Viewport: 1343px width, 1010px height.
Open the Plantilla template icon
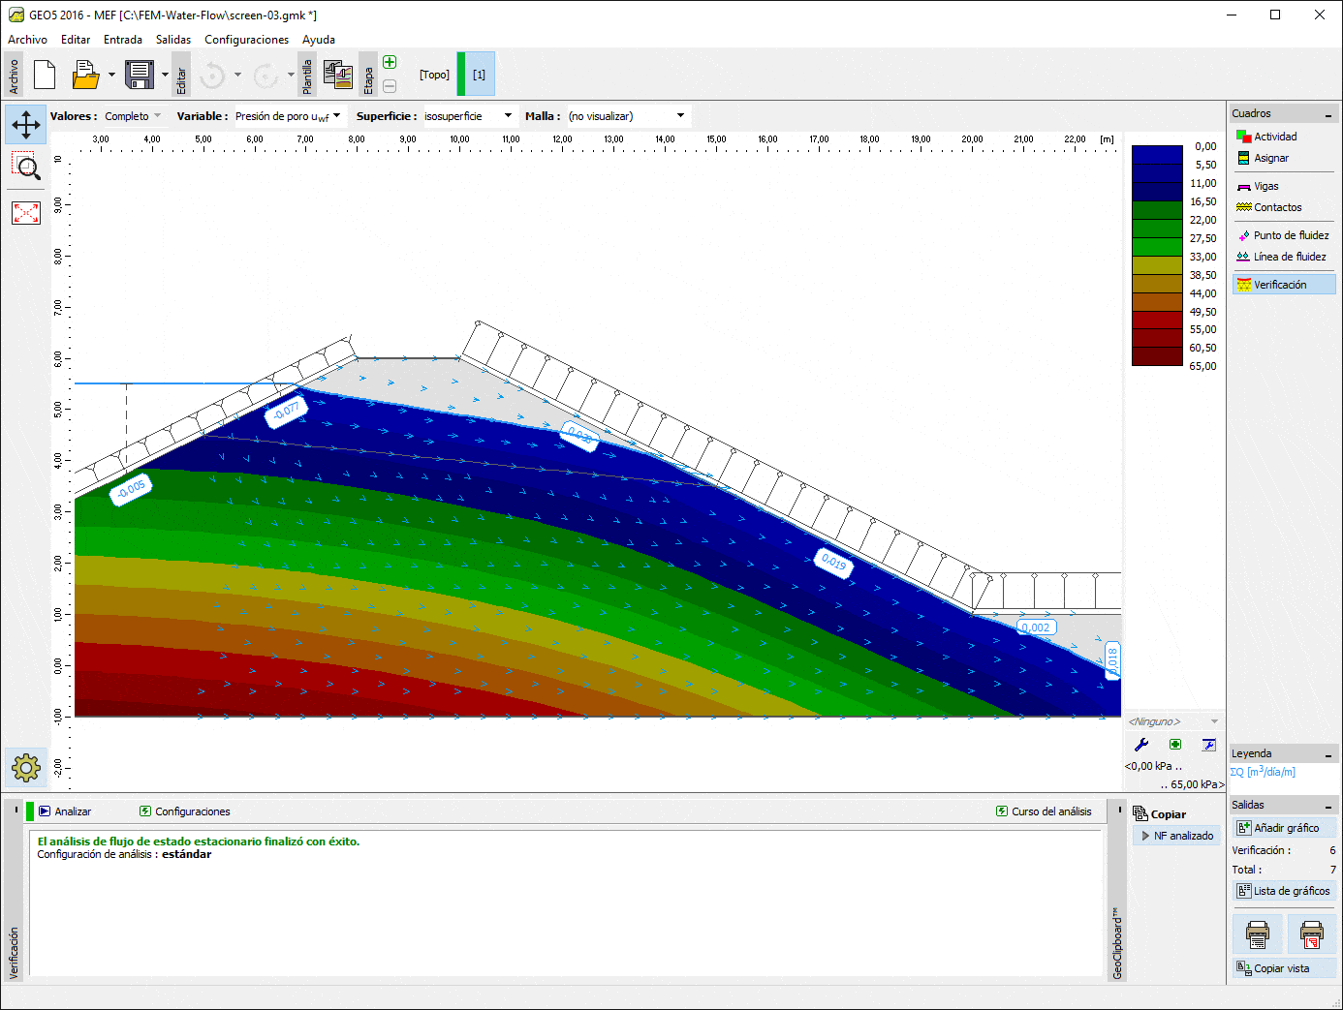337,75
